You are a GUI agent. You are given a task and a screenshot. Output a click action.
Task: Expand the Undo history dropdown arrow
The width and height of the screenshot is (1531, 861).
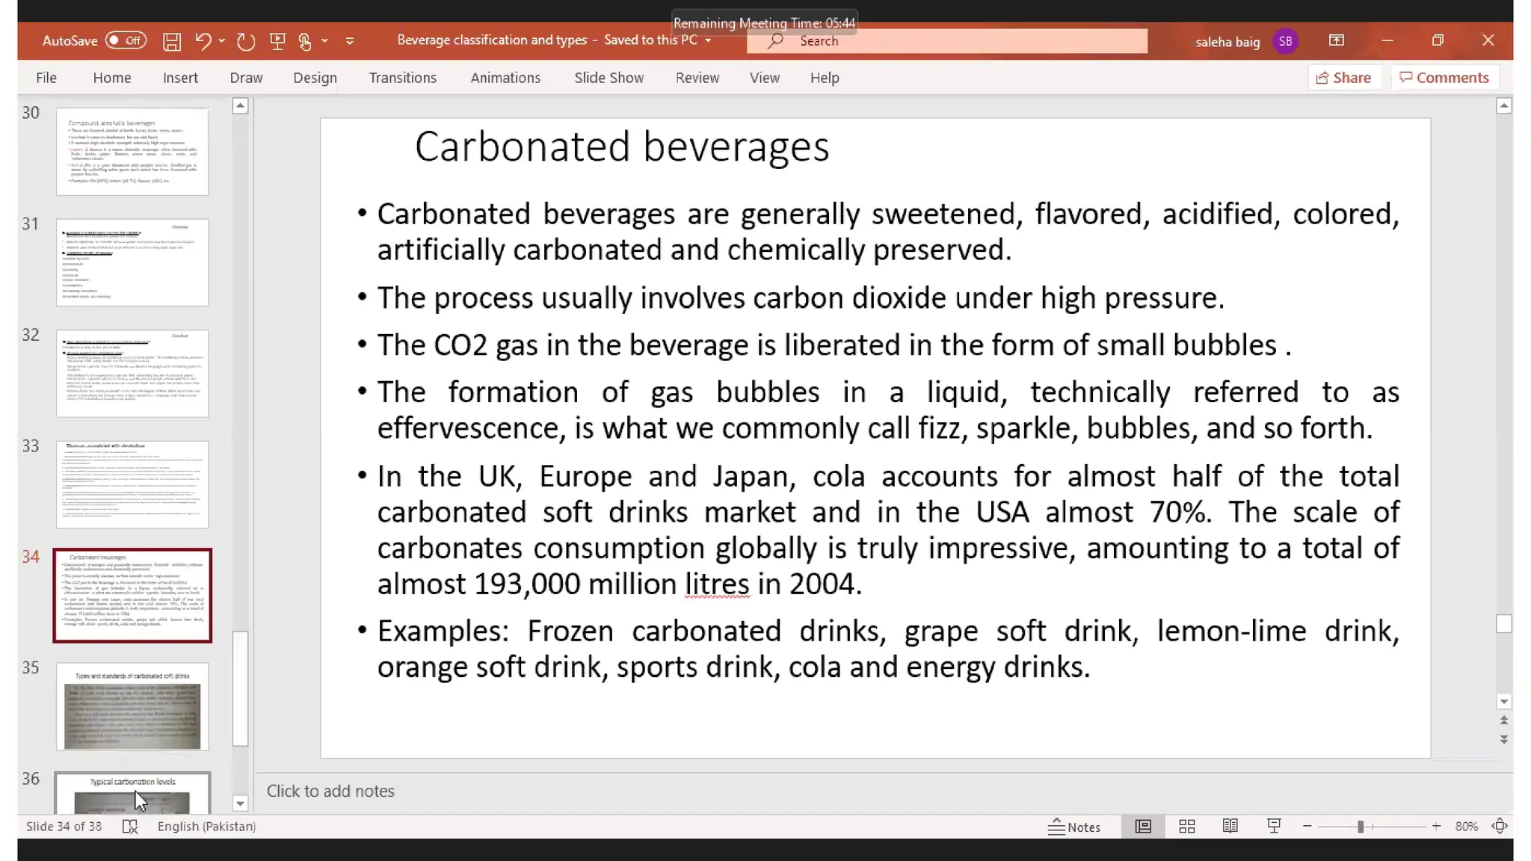tap(222, 41)
